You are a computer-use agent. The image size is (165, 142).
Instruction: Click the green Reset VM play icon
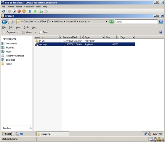35,11
